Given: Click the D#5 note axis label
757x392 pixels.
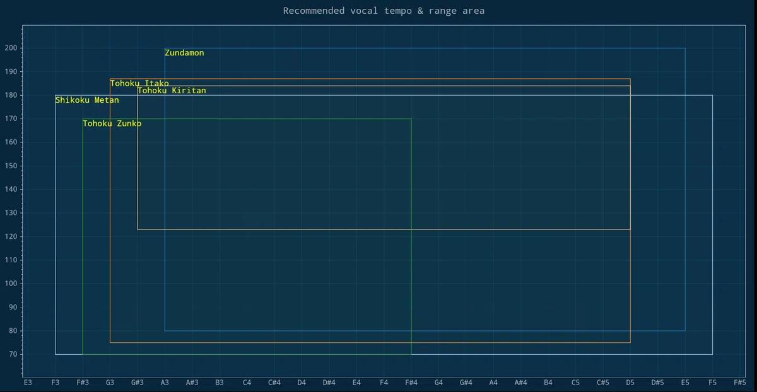Looking at the screenshot, I should click(x=658, y=383).
